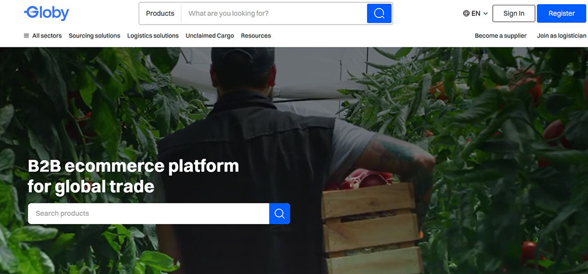Screen dimensions: 588x274
Task: Open the Products search category dropdown
Action: click(160, 13)
